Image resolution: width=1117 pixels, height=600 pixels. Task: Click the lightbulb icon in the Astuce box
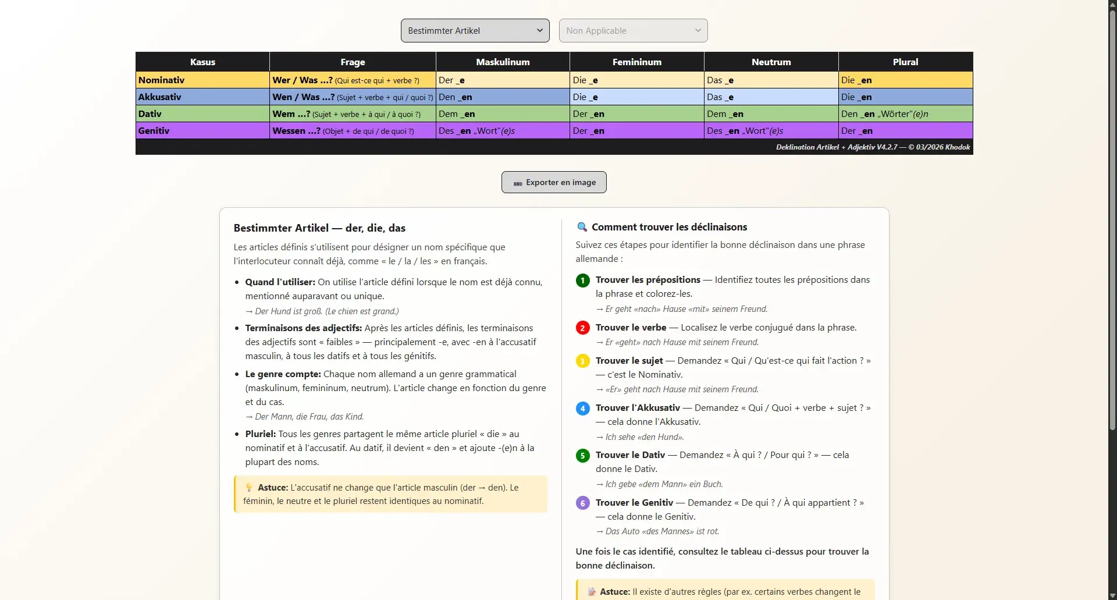tap(249, 488)
